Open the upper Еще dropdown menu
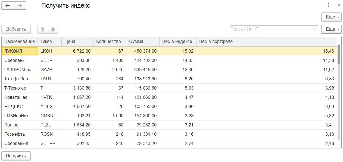This screenshot has height=162, width=343. tap(331, 17)
